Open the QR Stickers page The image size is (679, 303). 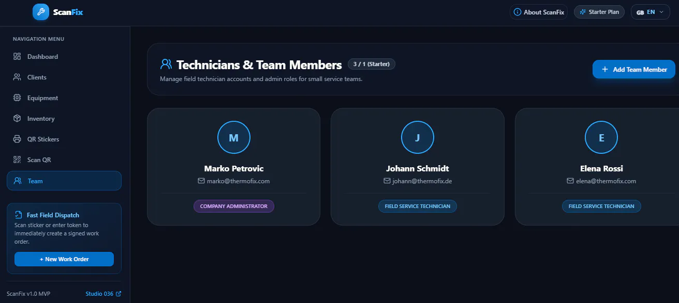point(64,139)
